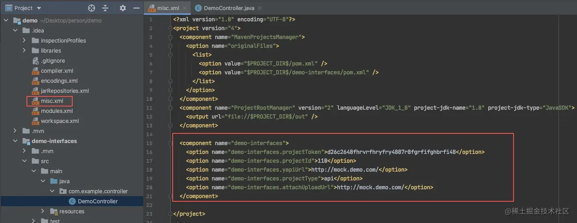Viewport: 577px width, 223px height.
Task: Open Project panel settings gear
Action: click(123, 8)
